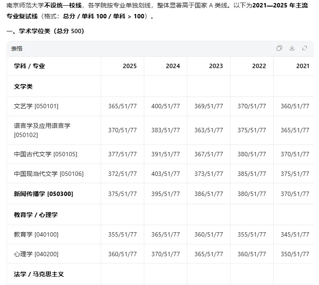
Task: Select 语言学及应用语言学 2024 cell 383/51/77
Action: click(x=166, y=130)
